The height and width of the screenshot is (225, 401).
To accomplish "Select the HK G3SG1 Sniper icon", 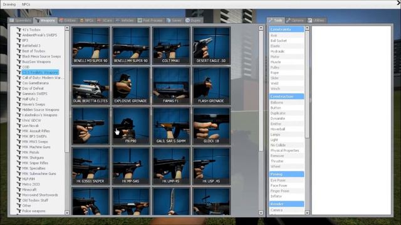I will coord(91,166).
